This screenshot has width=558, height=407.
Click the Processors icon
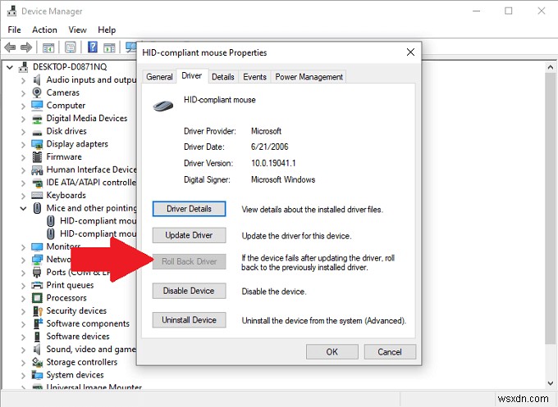pos(37,298)
